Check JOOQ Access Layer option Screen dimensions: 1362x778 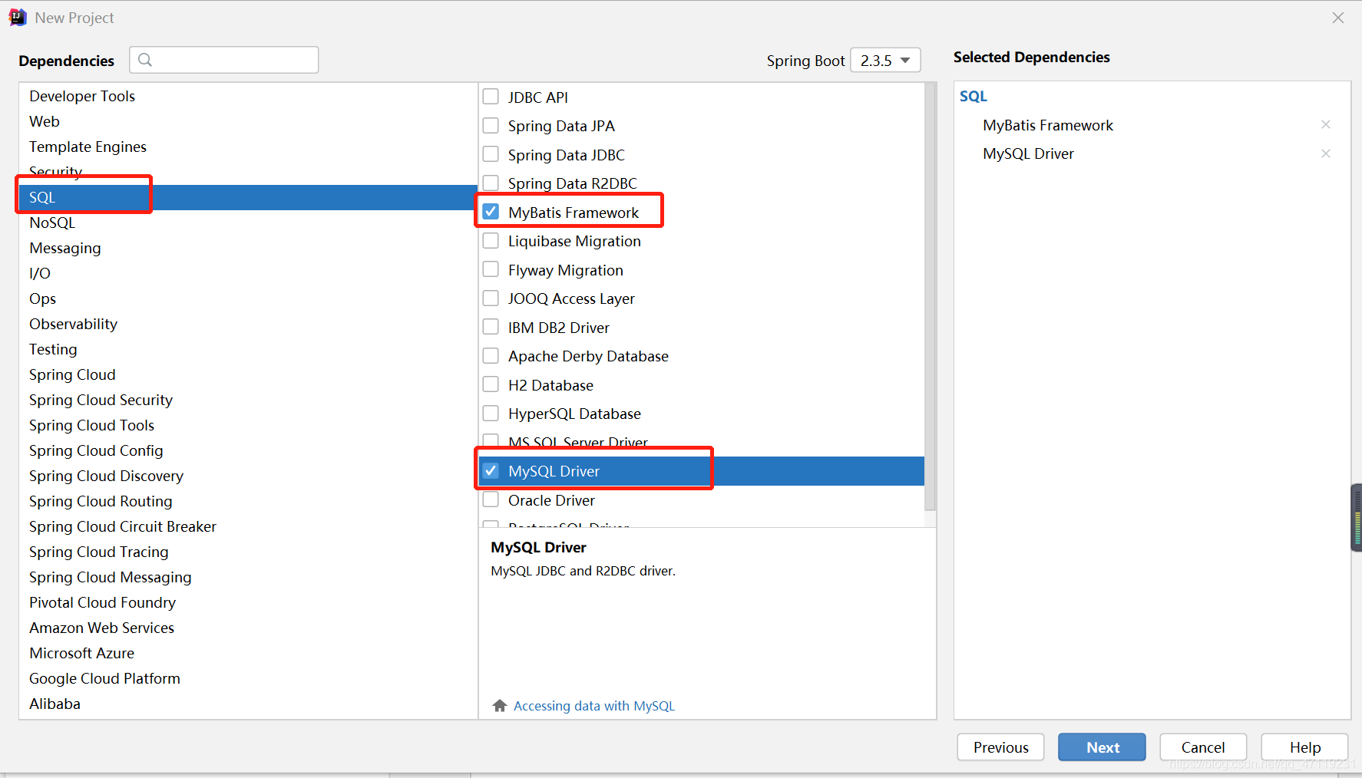[x=491, y=298]
